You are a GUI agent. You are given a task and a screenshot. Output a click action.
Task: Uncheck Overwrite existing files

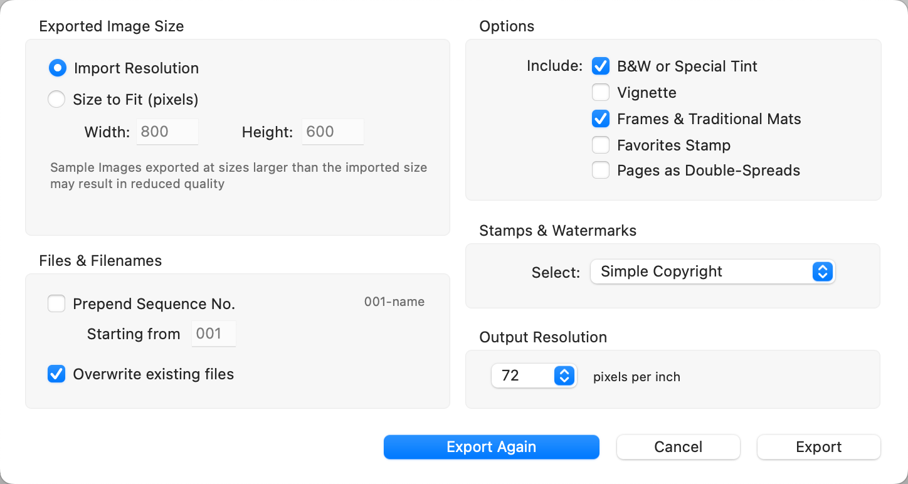[56, 374]
